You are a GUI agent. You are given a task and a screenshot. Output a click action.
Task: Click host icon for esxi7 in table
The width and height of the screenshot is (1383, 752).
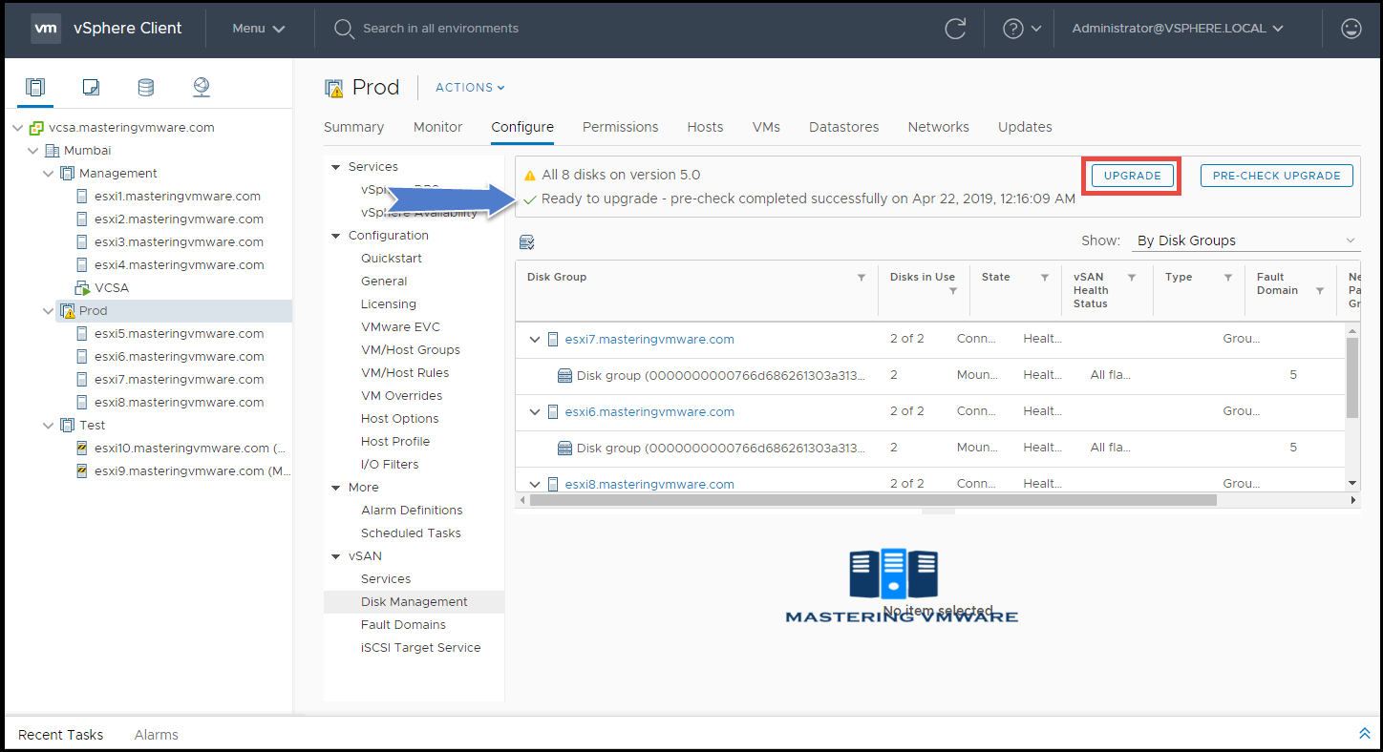(x=553, y=340)
